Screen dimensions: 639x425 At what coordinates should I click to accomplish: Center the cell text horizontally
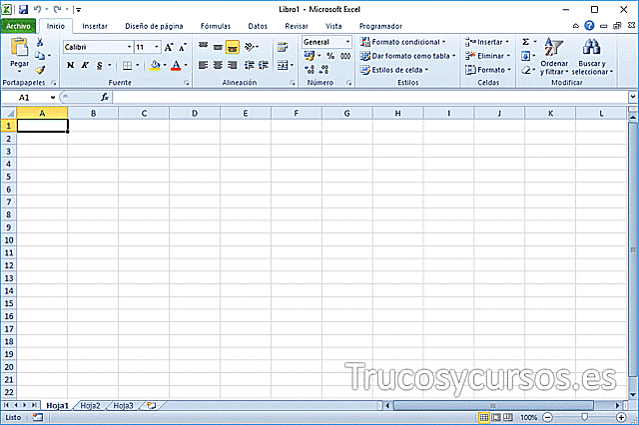click(218, 65)
